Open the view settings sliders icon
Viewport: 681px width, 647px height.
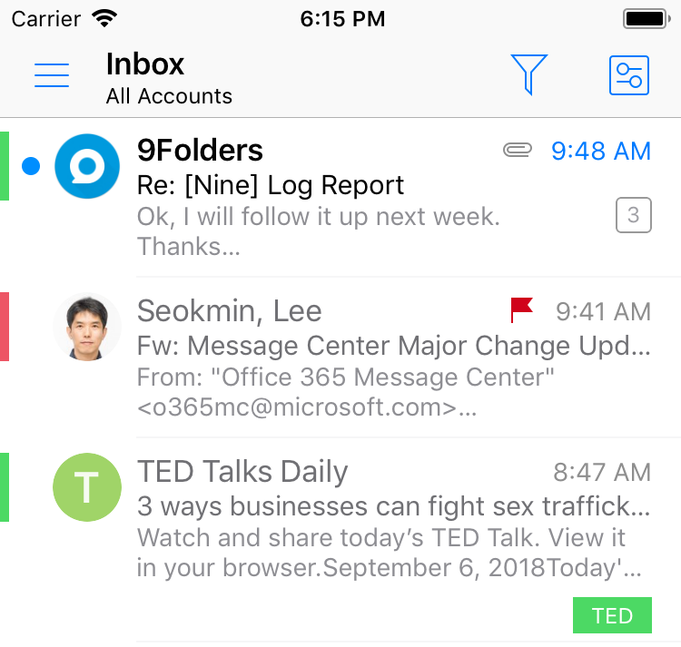coord(629,75)
